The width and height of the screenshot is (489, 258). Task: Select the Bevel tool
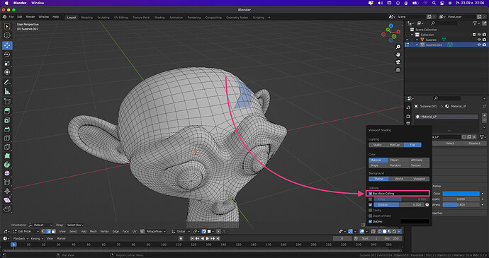(x=7, y=129)
